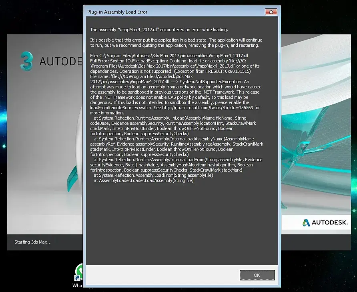Click the teal 3 logo on 3ds Max splash

(27, 61)
